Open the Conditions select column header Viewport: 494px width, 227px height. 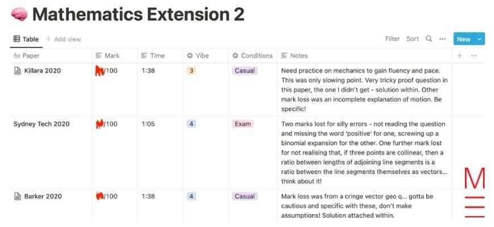point(252,56)
